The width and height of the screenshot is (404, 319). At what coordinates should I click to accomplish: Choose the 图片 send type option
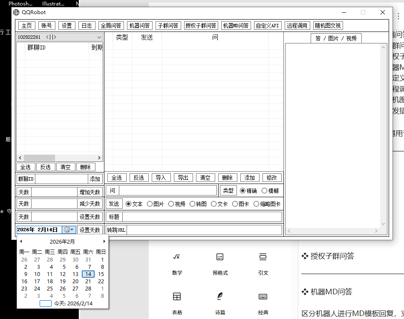pos(150,204)
